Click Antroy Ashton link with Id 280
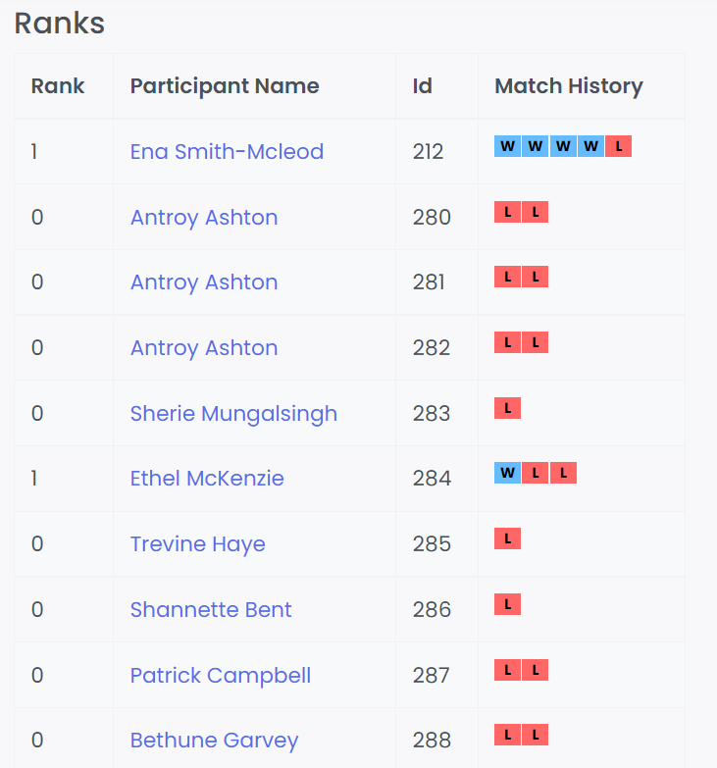 click(204, 218)
